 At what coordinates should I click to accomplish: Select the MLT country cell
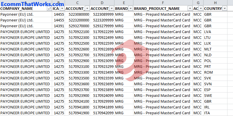(215, 49)
